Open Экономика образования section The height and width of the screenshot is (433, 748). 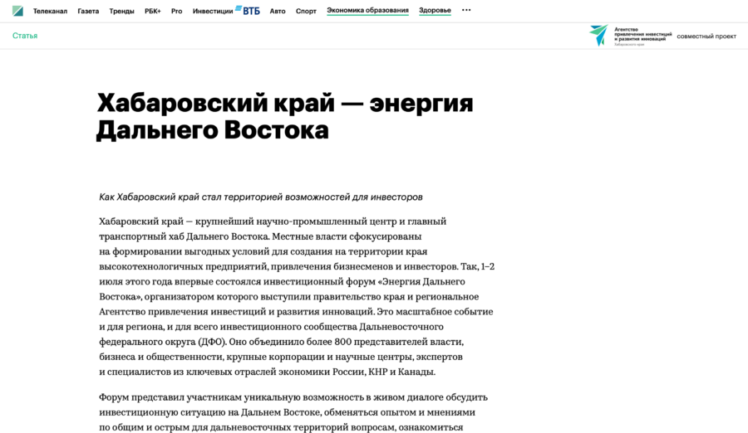pos(367,11)
